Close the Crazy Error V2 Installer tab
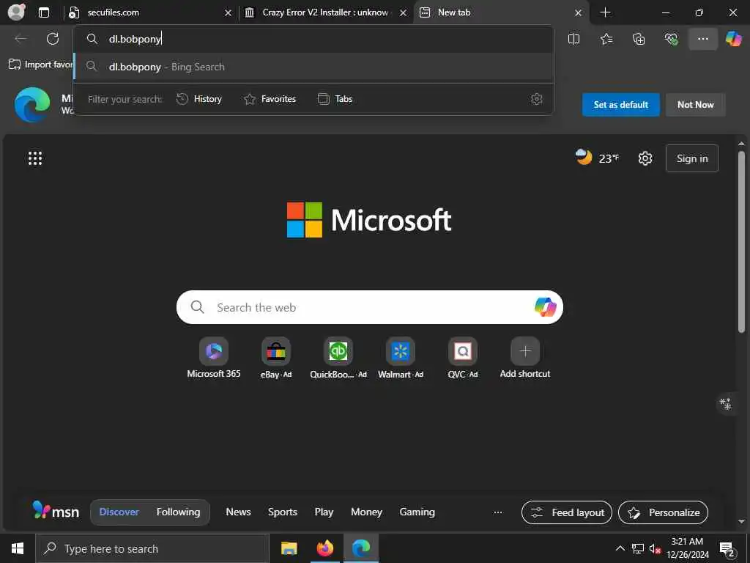Image resolution: width=750 pixels, height=563 pixels. [x=404, y=13]
